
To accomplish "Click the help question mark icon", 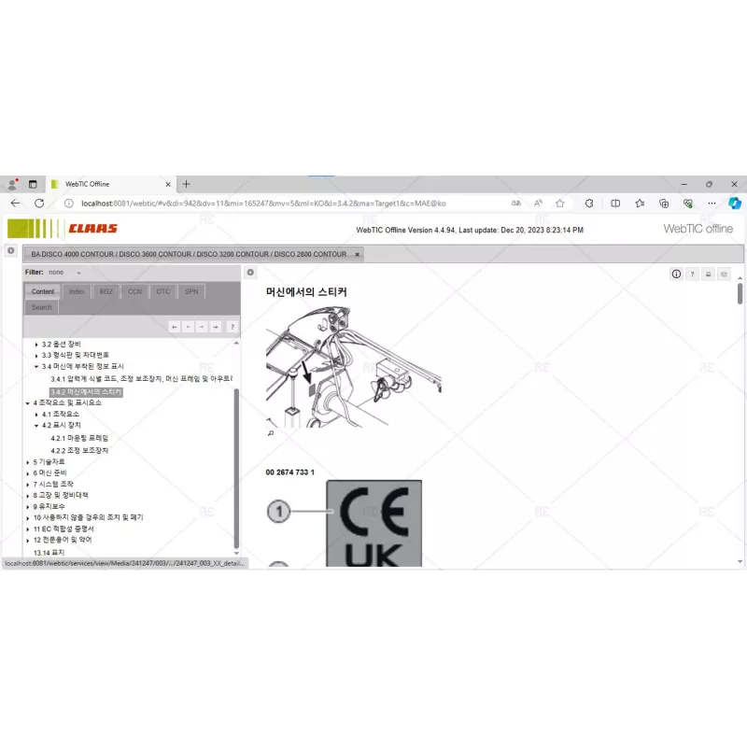I will (x=692, y=274).
